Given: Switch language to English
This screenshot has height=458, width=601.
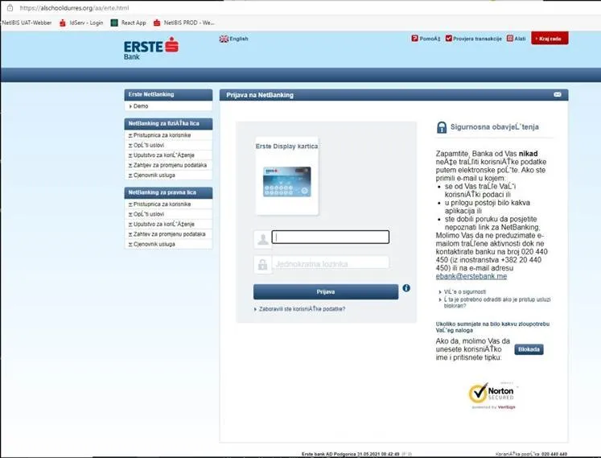Looking at the screenshot, I should pyautogui.click(x=239, y=39).
